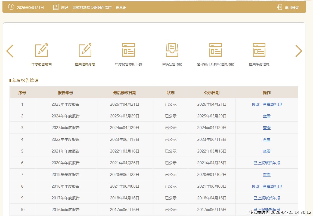This screenshot has width=313, height=216.
Task: Click 已上报纸质年报 for 2020年年度报告
Action: [267, 163]
